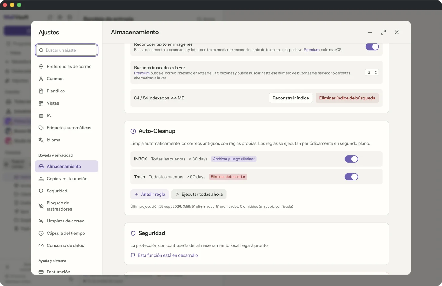Close the Ajustes dialog
Viewport: 442px width, 286px height.
click(x=397, y=32)
